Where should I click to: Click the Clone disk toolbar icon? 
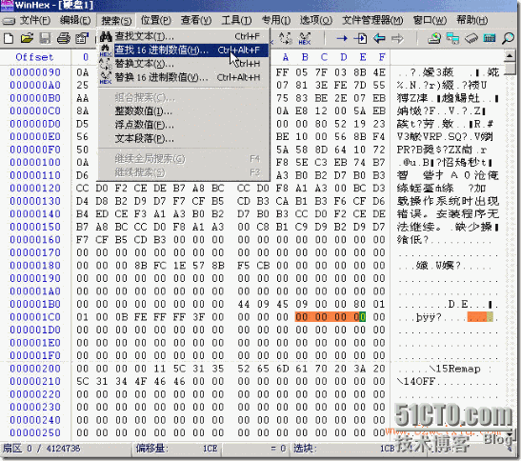[452, 38]
